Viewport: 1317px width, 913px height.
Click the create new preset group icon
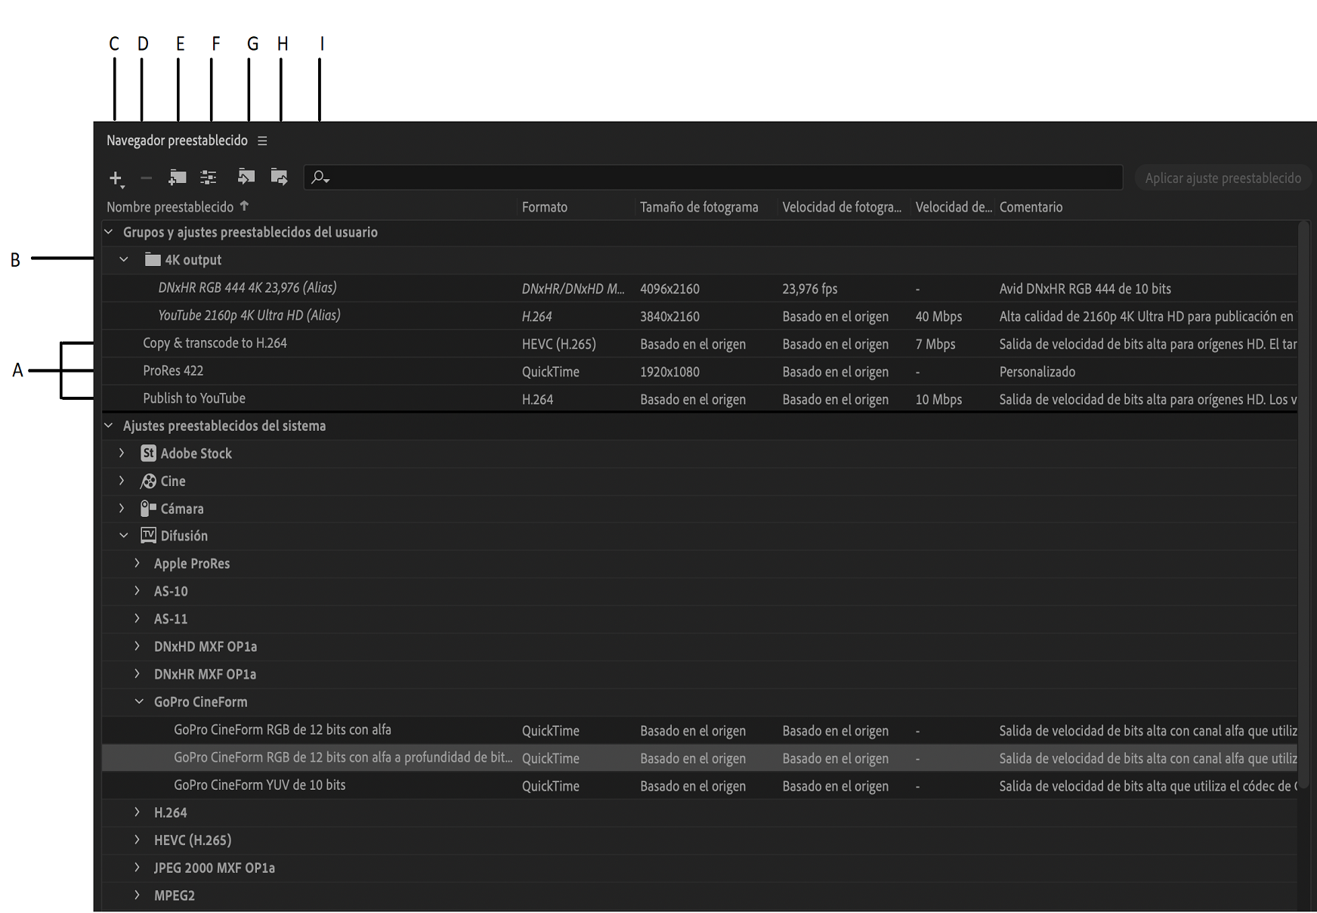click(178, 178)
